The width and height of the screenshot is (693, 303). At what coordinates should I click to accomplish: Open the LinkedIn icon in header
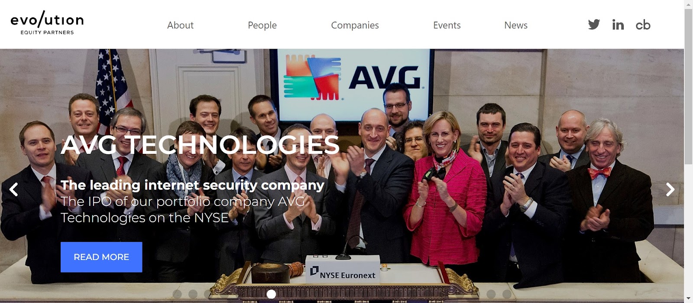tap(618, 25)
